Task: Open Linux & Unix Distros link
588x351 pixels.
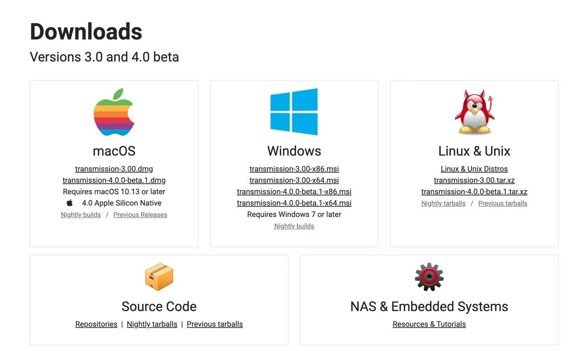Action: (474, 169)
